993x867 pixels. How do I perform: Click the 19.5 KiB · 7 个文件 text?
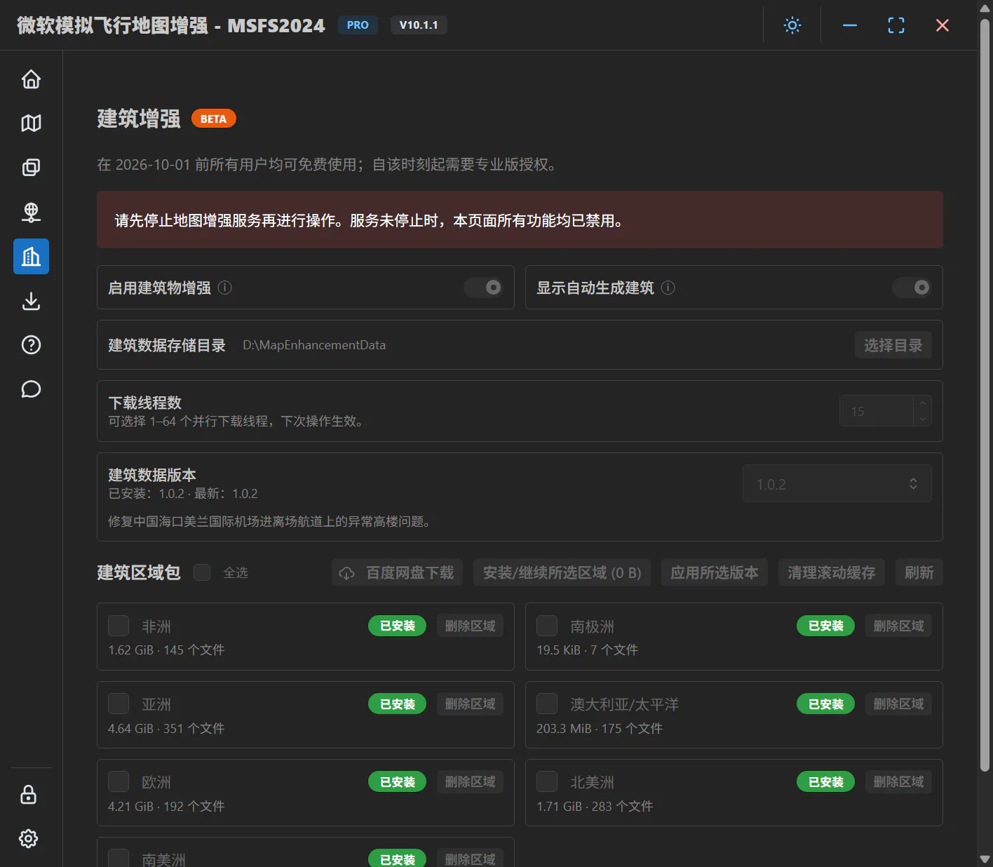(588, 650)
